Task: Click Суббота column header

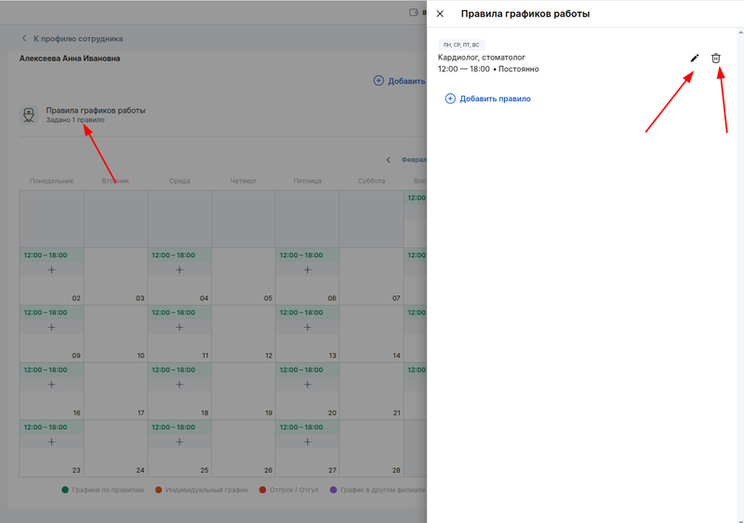Action: point(371,180)
